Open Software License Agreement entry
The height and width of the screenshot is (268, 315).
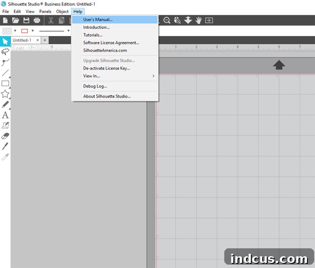tap(115, 43)
